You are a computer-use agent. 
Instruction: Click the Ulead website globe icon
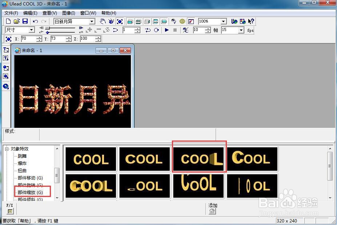point(234,21)
